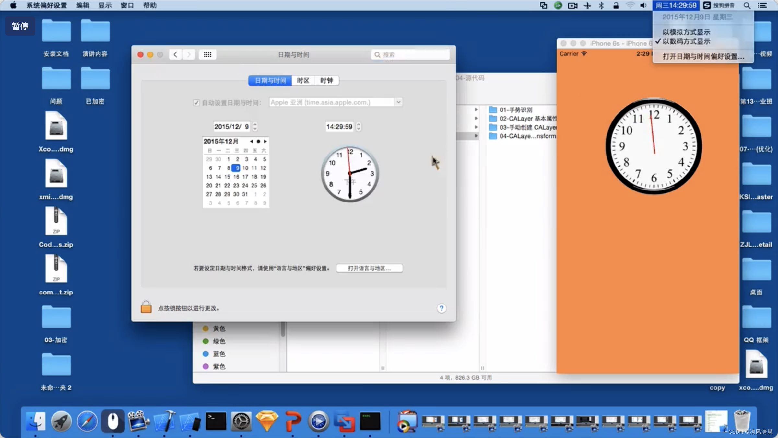
Task: Click the Wi-Fi menu bar icon
Action: pos(630,5)
